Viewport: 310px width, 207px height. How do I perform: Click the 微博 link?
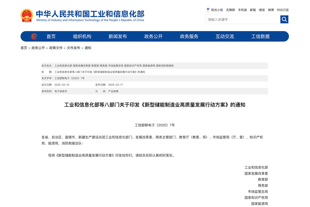click(x=271, y=10)
